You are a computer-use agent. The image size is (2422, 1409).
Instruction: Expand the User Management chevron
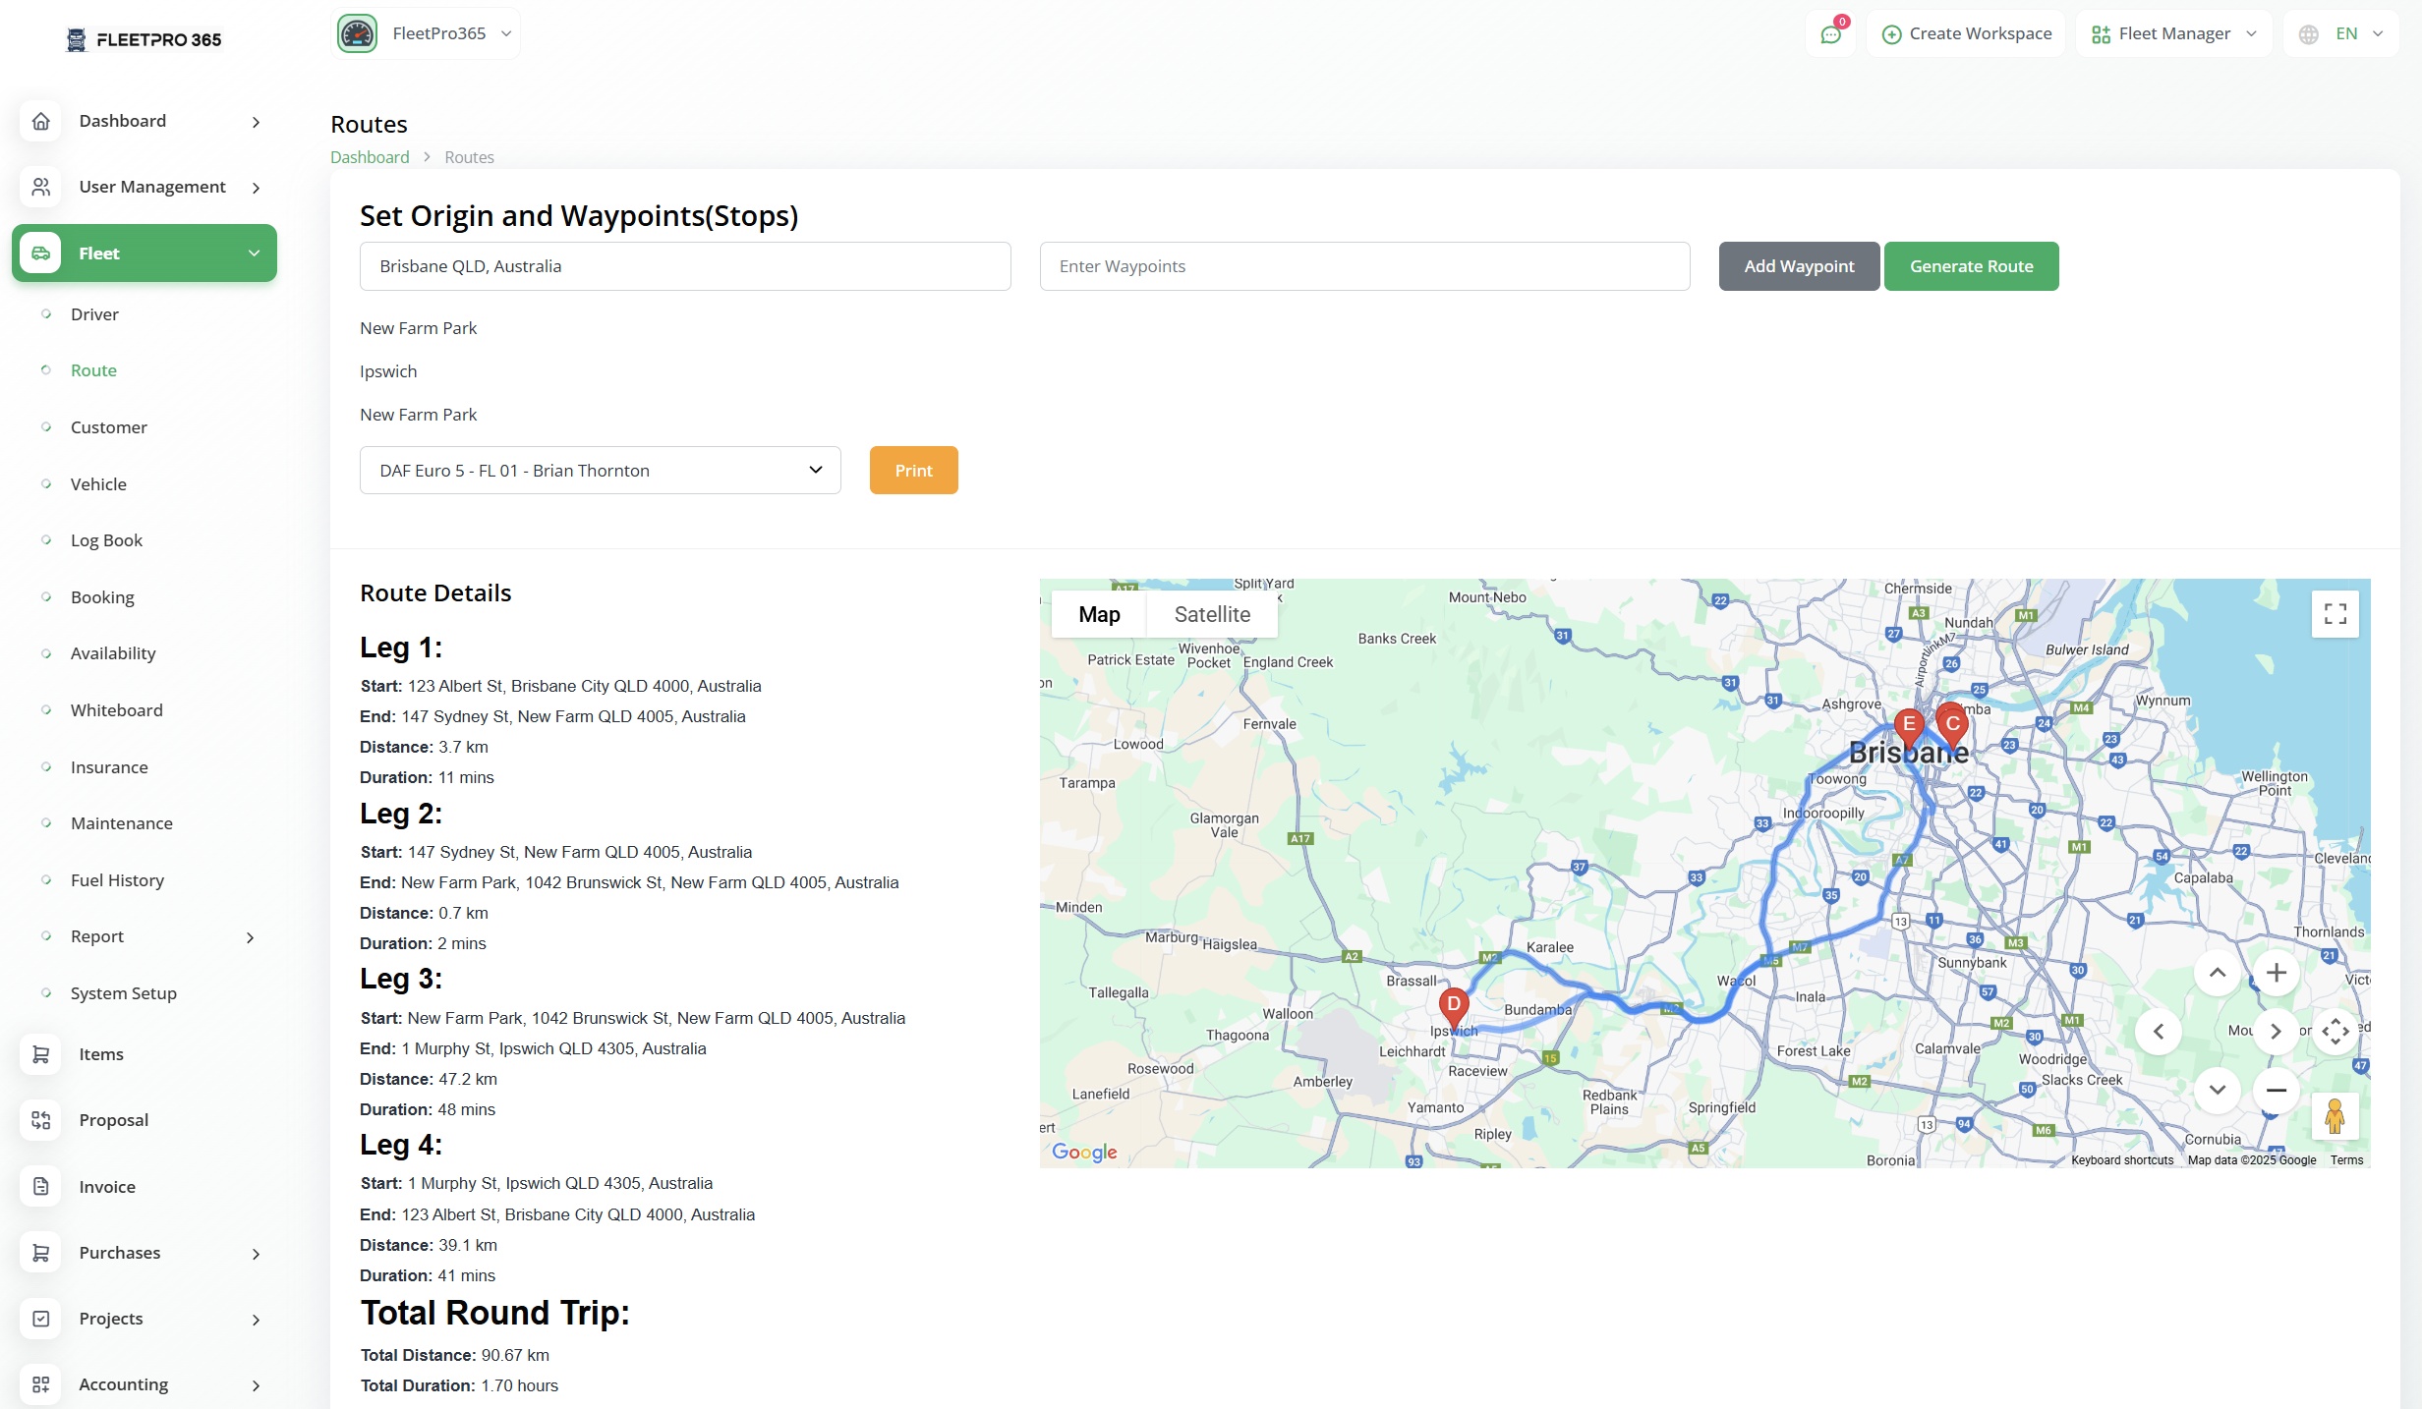pos(256,188)
